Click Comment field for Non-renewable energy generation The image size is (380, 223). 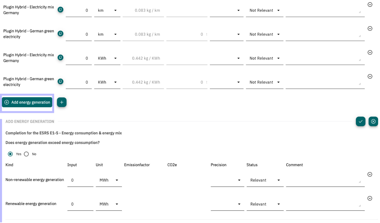tap(325, 180)
